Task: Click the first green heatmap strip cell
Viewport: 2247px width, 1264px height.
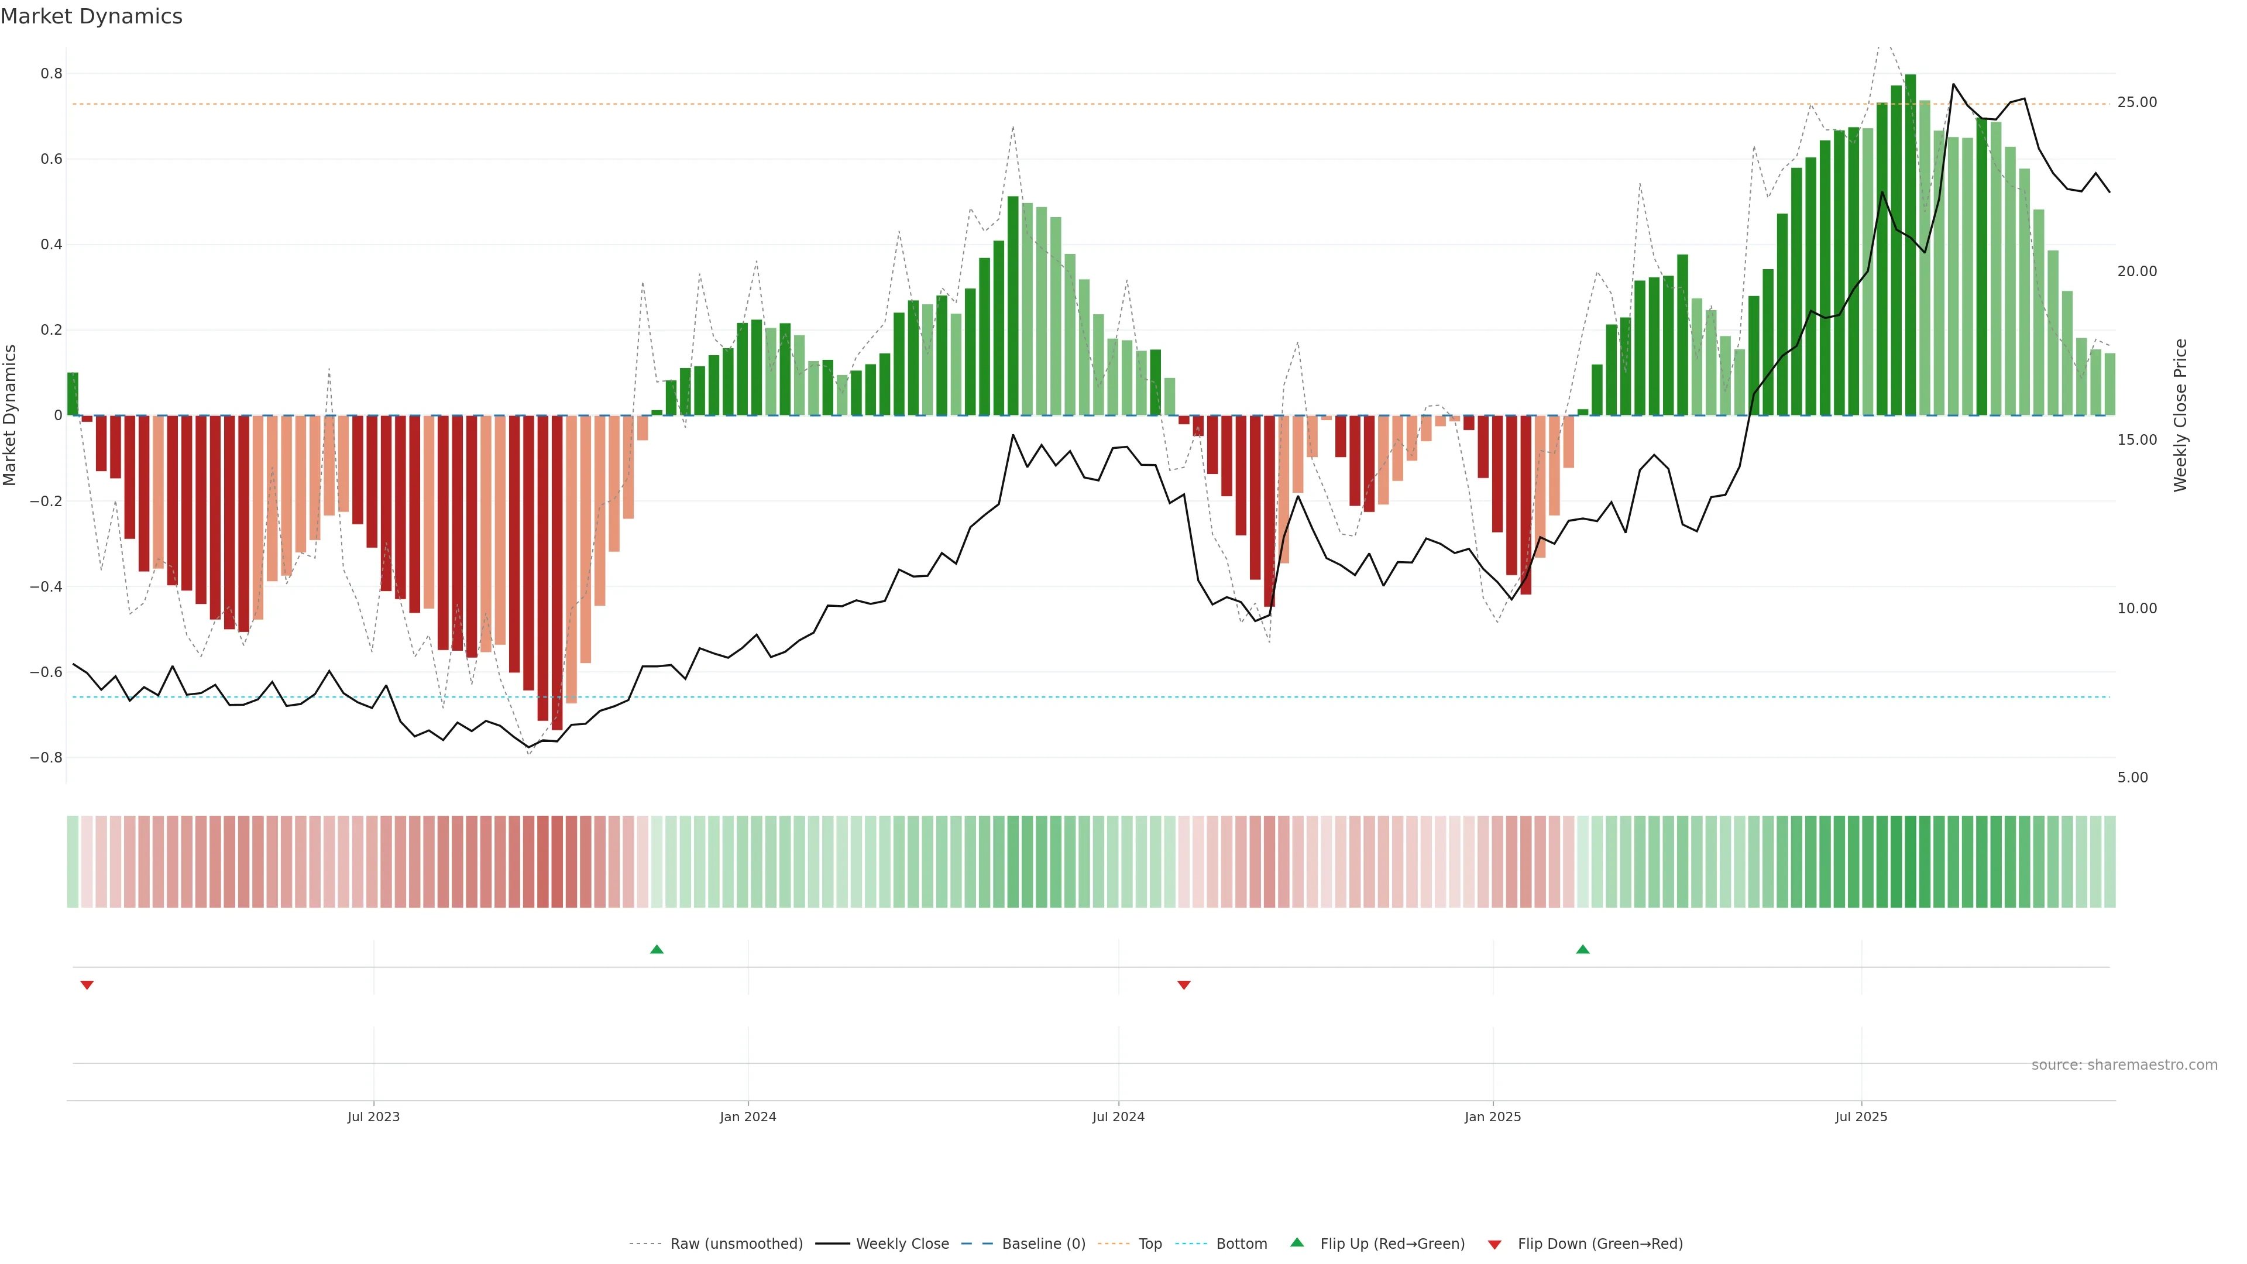Action: [73, 861]
